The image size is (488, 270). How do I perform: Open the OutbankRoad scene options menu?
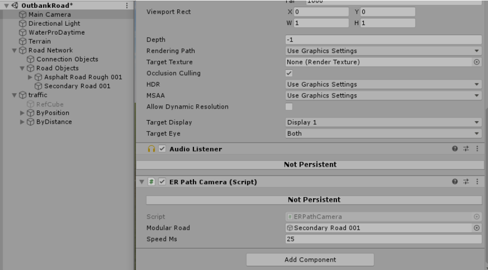pyautogui.click(x=126, y=5)
